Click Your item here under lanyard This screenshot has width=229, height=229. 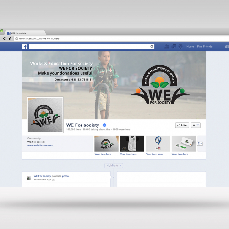(x=154, y=154)
